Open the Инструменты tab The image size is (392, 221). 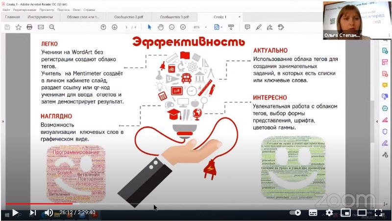click(x=40, y=17)
